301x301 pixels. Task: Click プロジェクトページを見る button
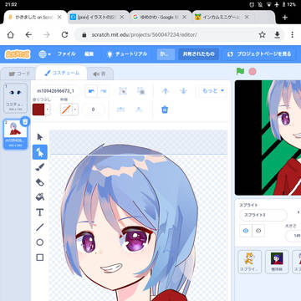point(260,54)
